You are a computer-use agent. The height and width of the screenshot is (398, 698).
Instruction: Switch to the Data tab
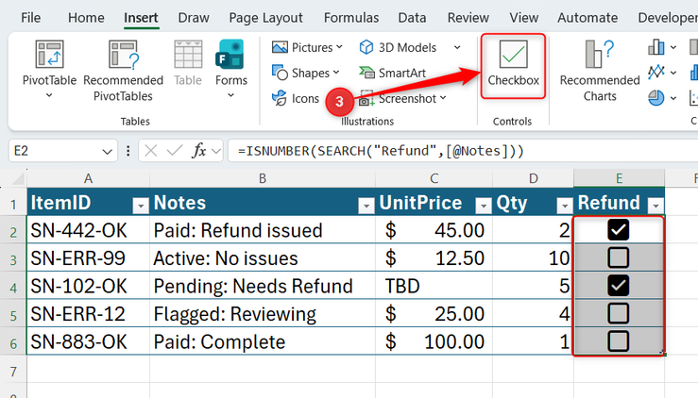click(x=412, y=18)
